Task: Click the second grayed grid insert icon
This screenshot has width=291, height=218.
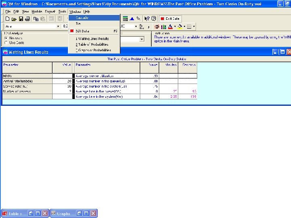Action: click(x=59, y=19)
